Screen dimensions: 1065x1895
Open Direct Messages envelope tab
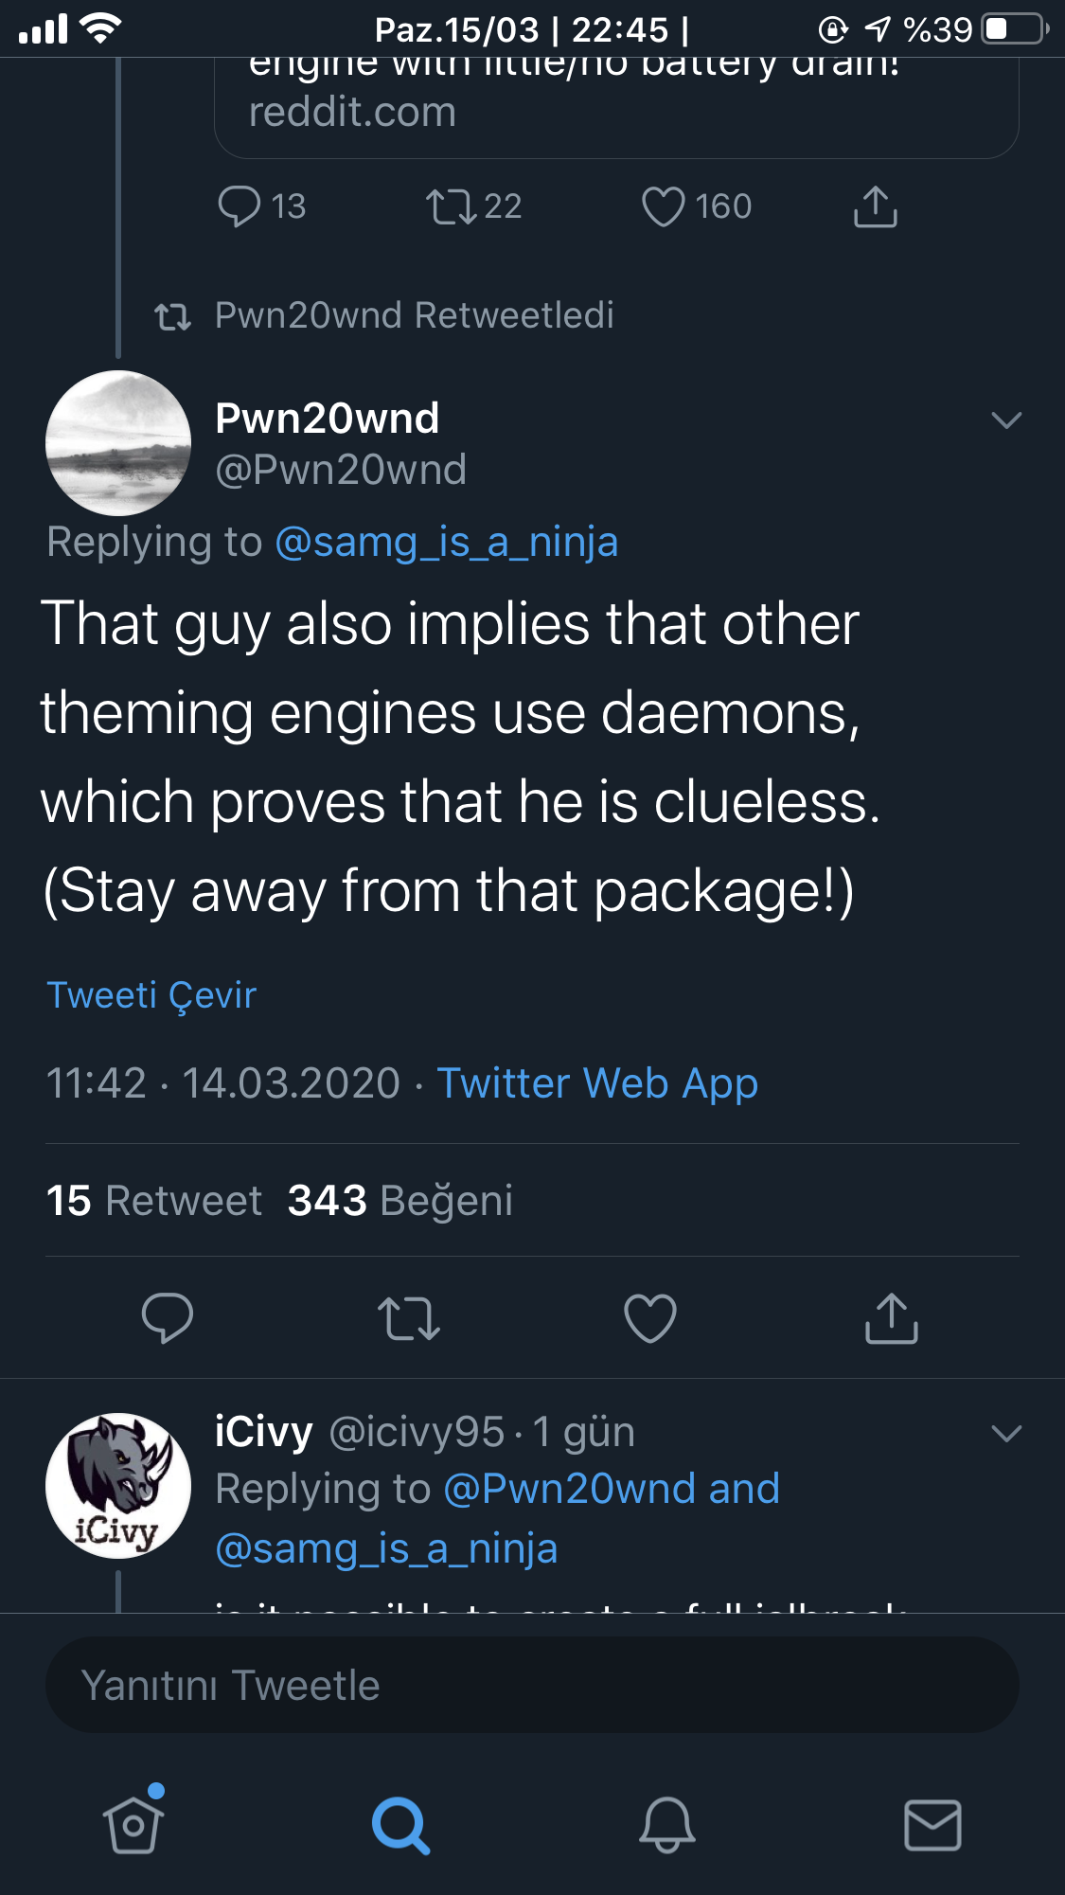932,1825
